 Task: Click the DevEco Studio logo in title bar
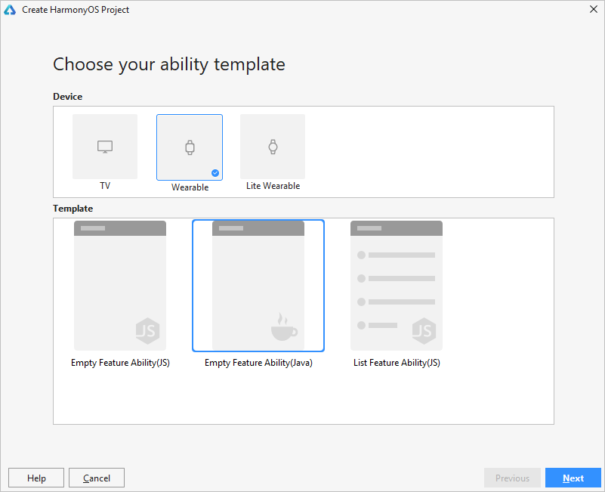10,10
